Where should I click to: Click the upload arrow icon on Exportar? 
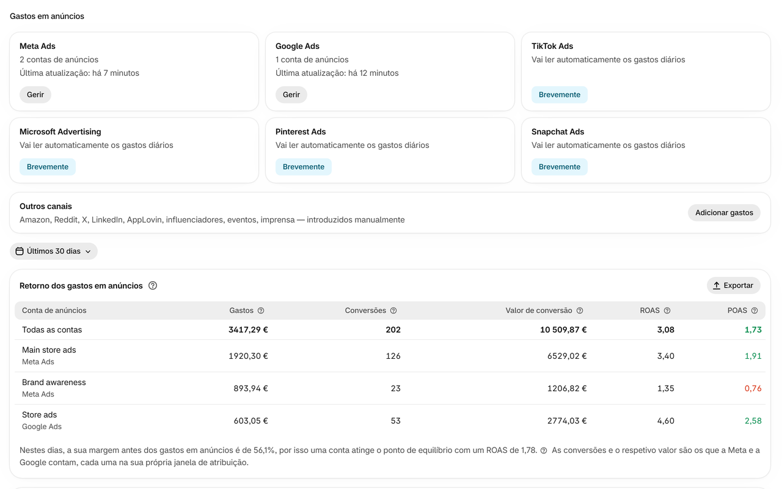(x=717, y=285)
